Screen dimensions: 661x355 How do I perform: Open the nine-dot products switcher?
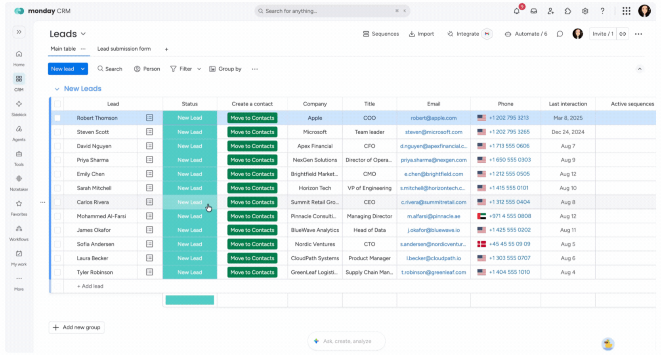626,11
